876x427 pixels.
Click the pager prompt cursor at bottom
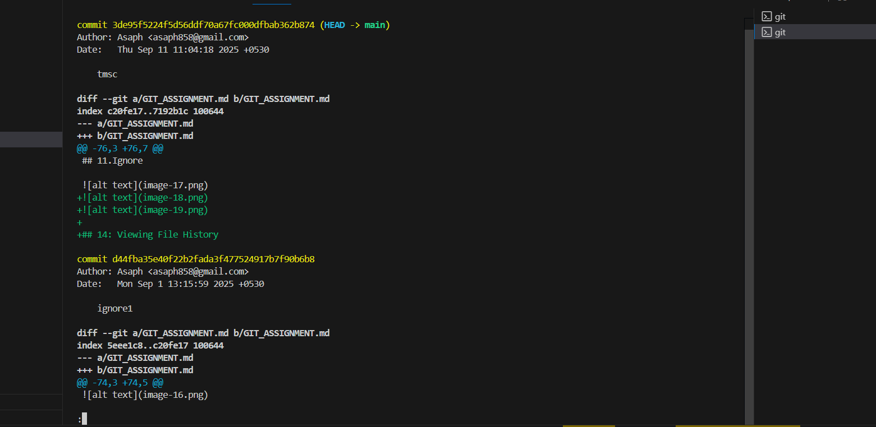84,419
